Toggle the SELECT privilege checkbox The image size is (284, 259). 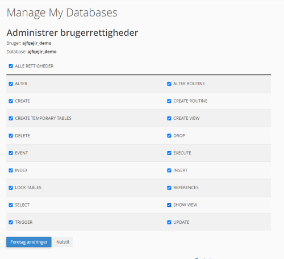click(11, 205)
